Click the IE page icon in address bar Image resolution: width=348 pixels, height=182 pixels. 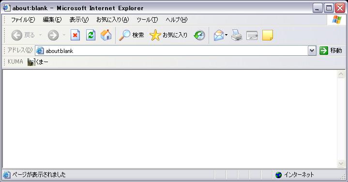pos(40,51)
